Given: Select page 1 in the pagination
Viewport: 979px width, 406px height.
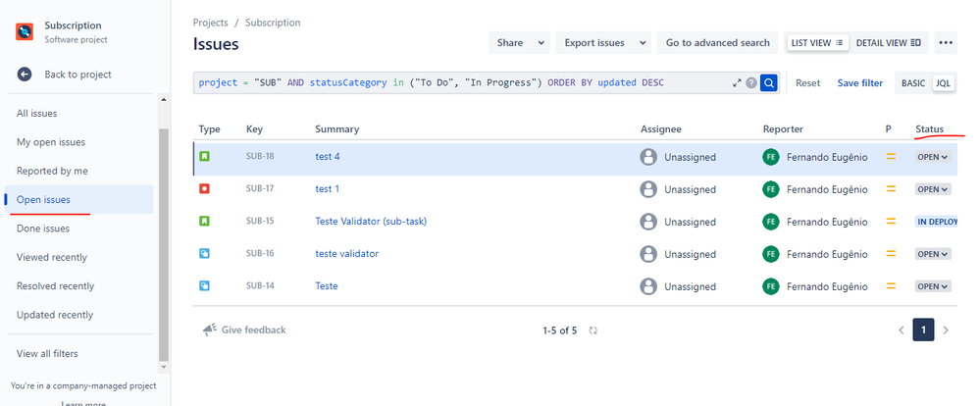Looking at the screenshot, I should (923, 330).
